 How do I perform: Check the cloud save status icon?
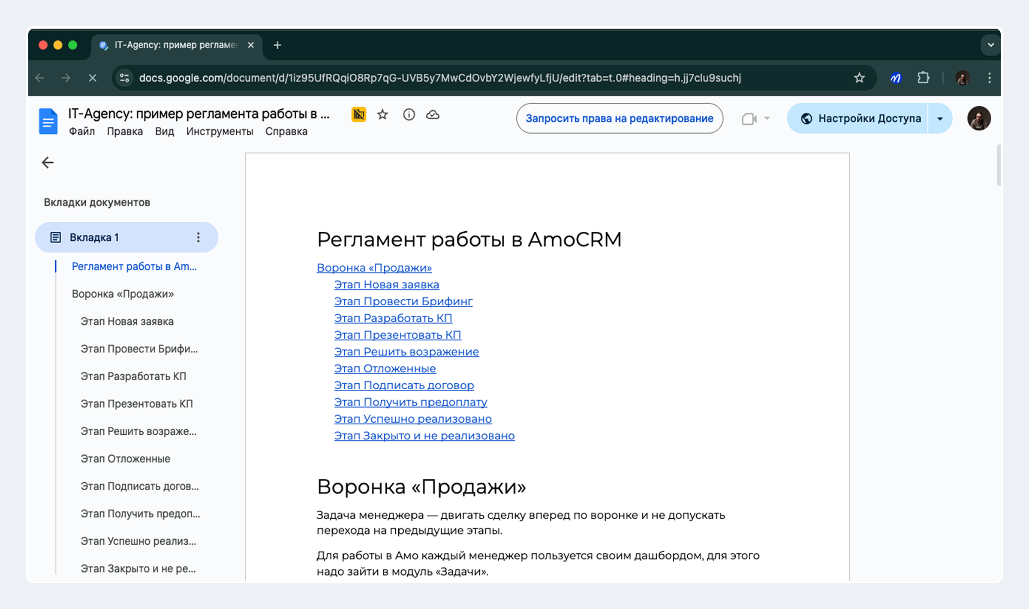[433, 115]
